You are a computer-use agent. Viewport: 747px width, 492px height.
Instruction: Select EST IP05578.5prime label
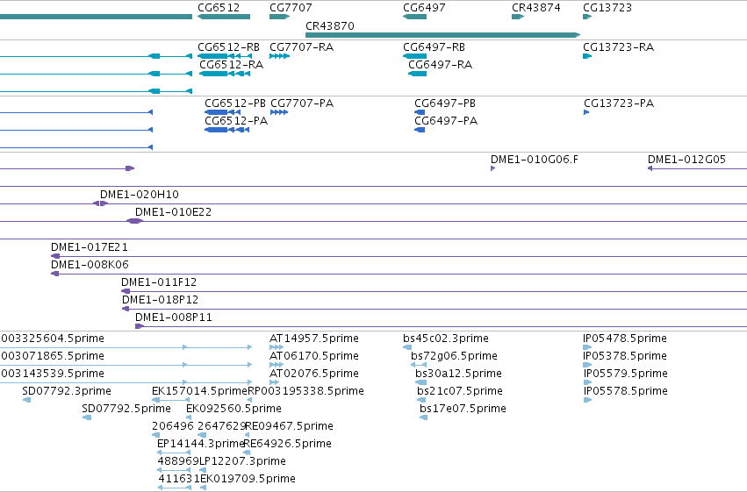point(626,391)
